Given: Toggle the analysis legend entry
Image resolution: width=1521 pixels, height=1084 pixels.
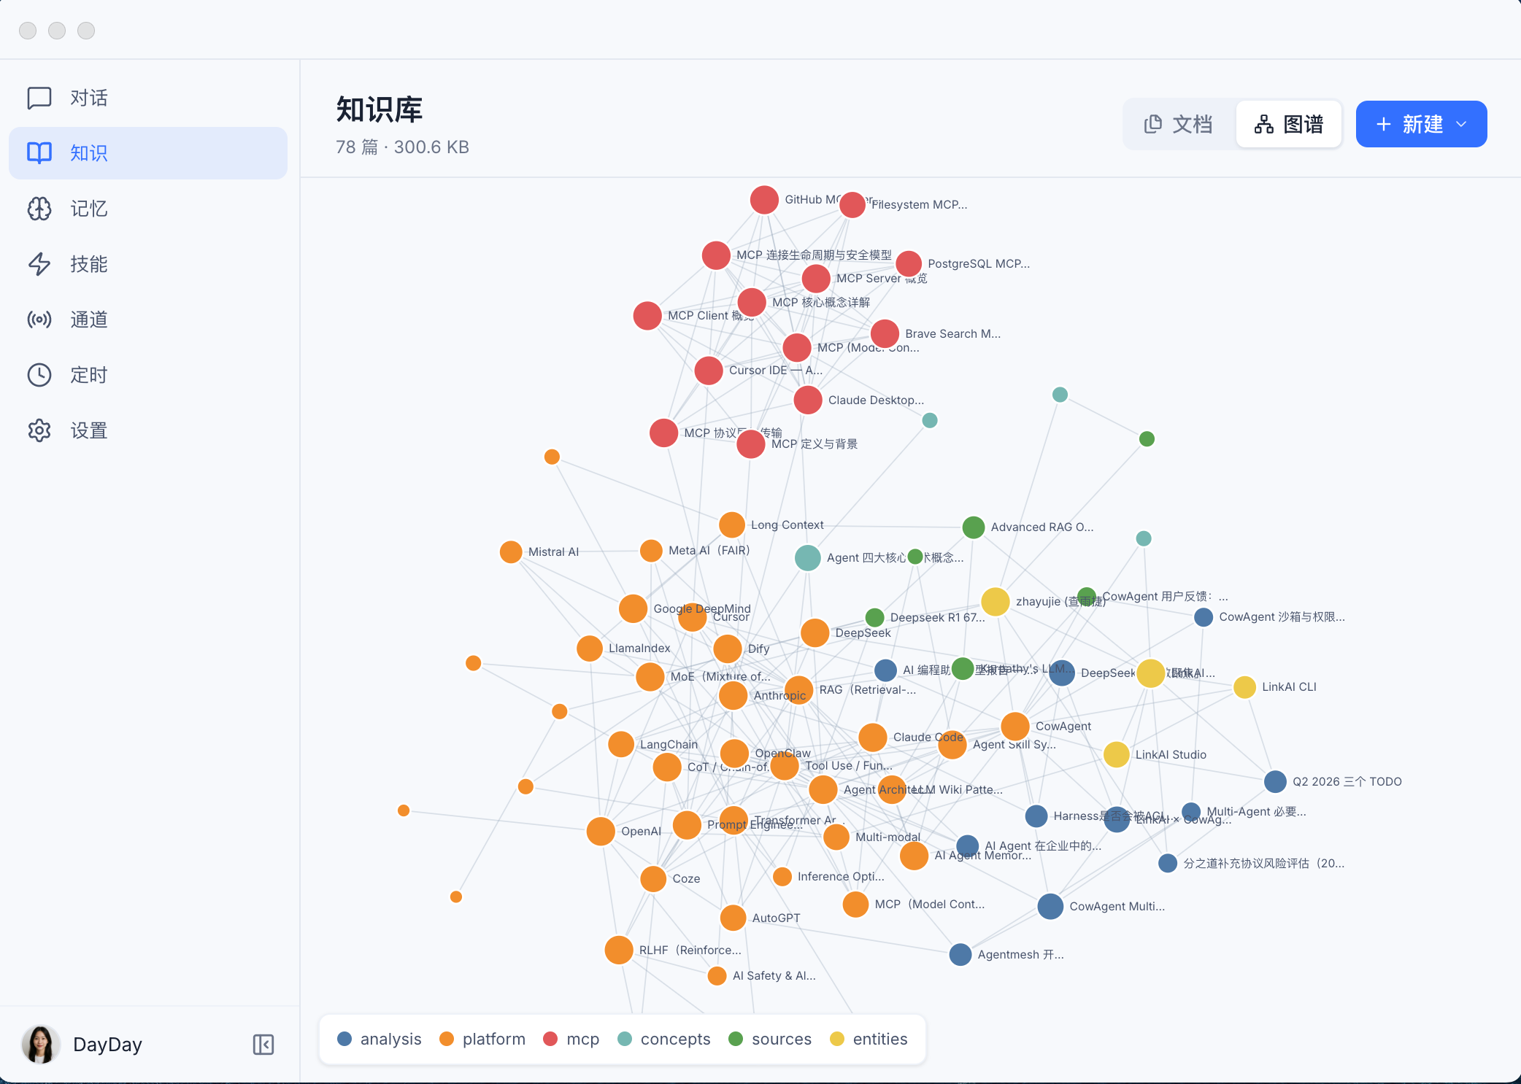Looking at the screenshot, I should (380, 1039).
